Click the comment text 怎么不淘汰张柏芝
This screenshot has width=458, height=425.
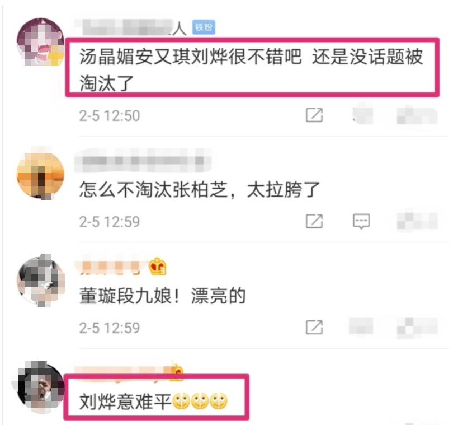click(x=153, y=189)
